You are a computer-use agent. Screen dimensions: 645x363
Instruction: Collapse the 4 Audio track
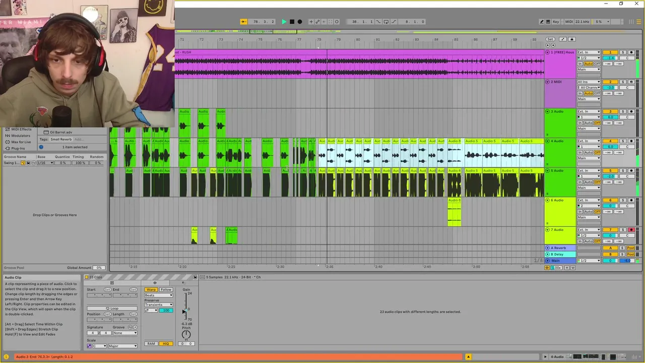(x=547, y=141)
